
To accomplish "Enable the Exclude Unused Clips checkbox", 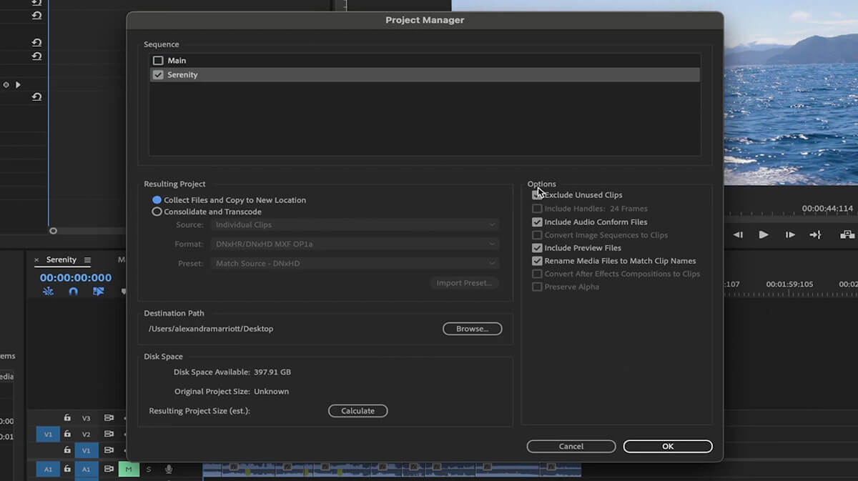I will [536, 194].
